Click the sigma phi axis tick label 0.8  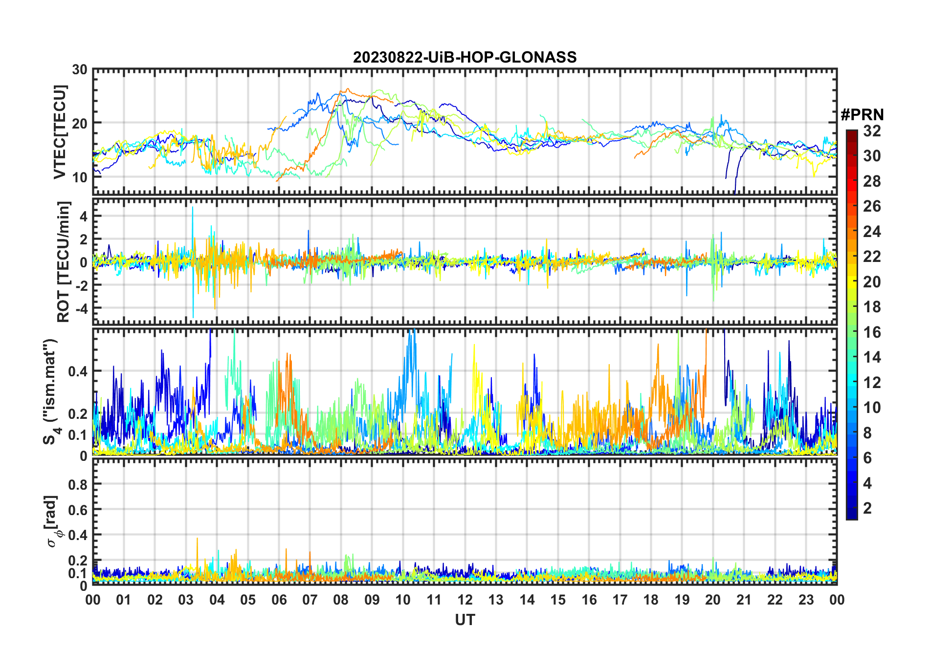(78, 484)
